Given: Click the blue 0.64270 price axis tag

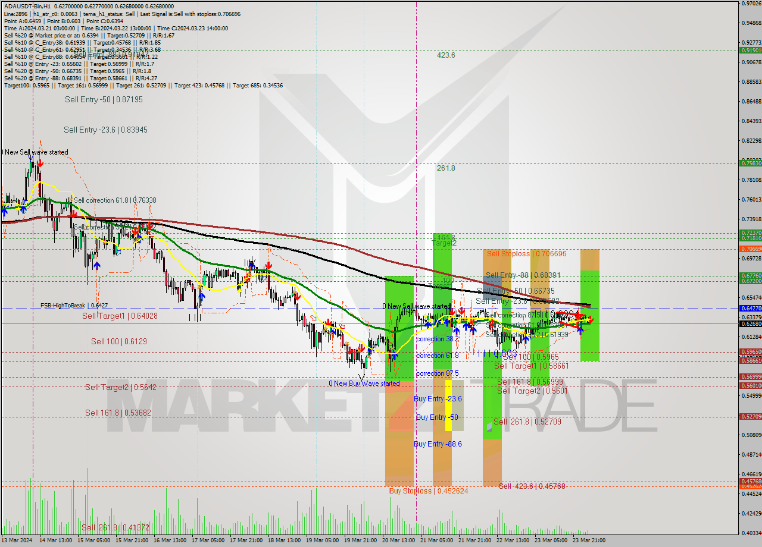Looking at the screenshot, I should tap(750, 309).
